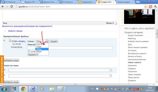Expand the 'Формат ввода' section
The image size is (158, 92).
pyautogui.click(x=15, y=31)
